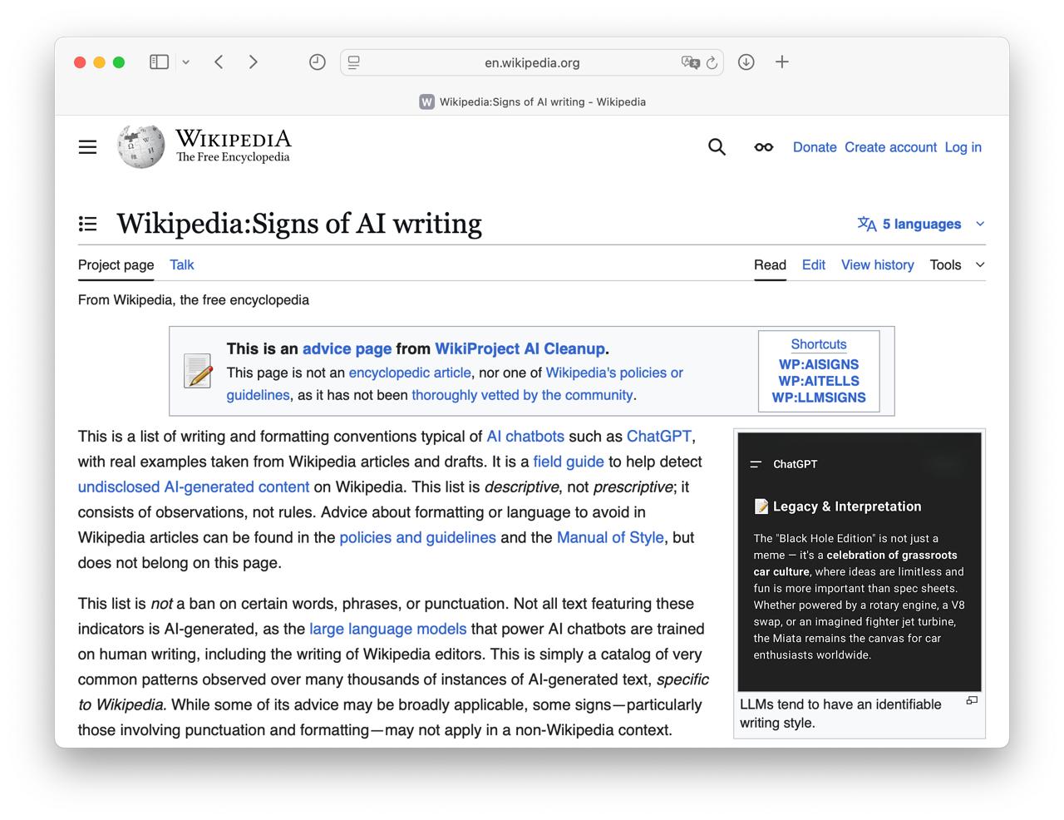The height and width of the screenshot is (820, 1064).
Task: Open the article contents list icon
Action: pos(87,223)
